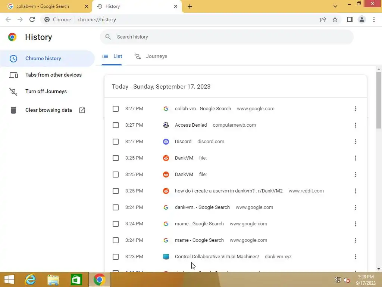Share this page via the share icon
The height and width of the screenshot is (287, 382).
tap(323, 19)
